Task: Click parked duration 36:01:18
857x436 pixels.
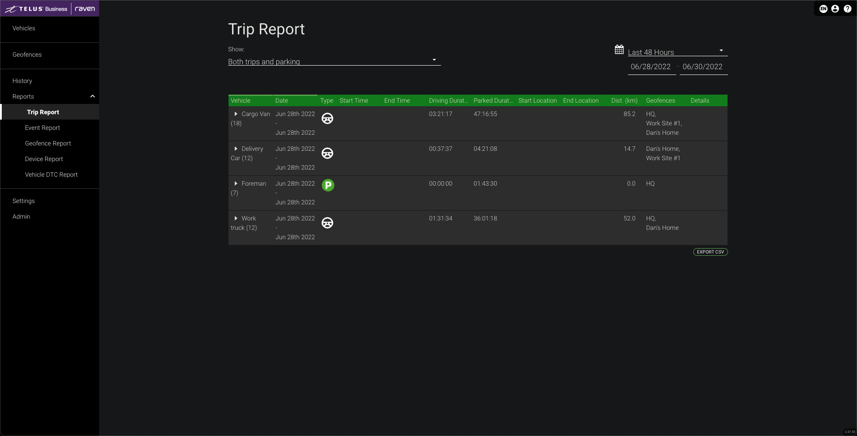Action: pyautogui.click(x=485, y=218)
